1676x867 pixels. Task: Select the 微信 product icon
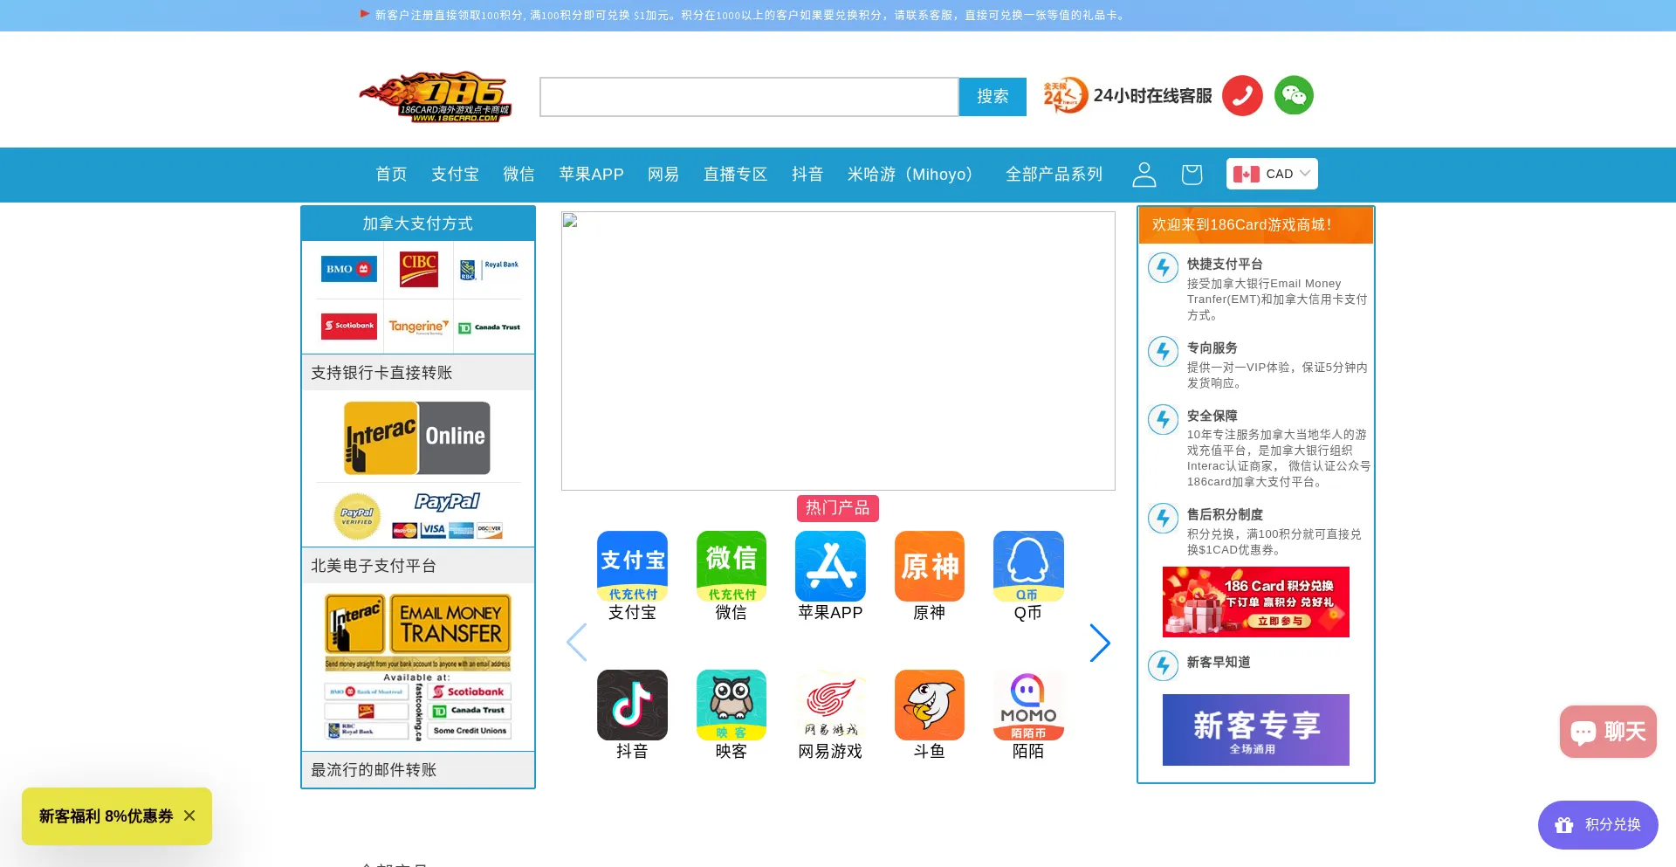[731, 566]
